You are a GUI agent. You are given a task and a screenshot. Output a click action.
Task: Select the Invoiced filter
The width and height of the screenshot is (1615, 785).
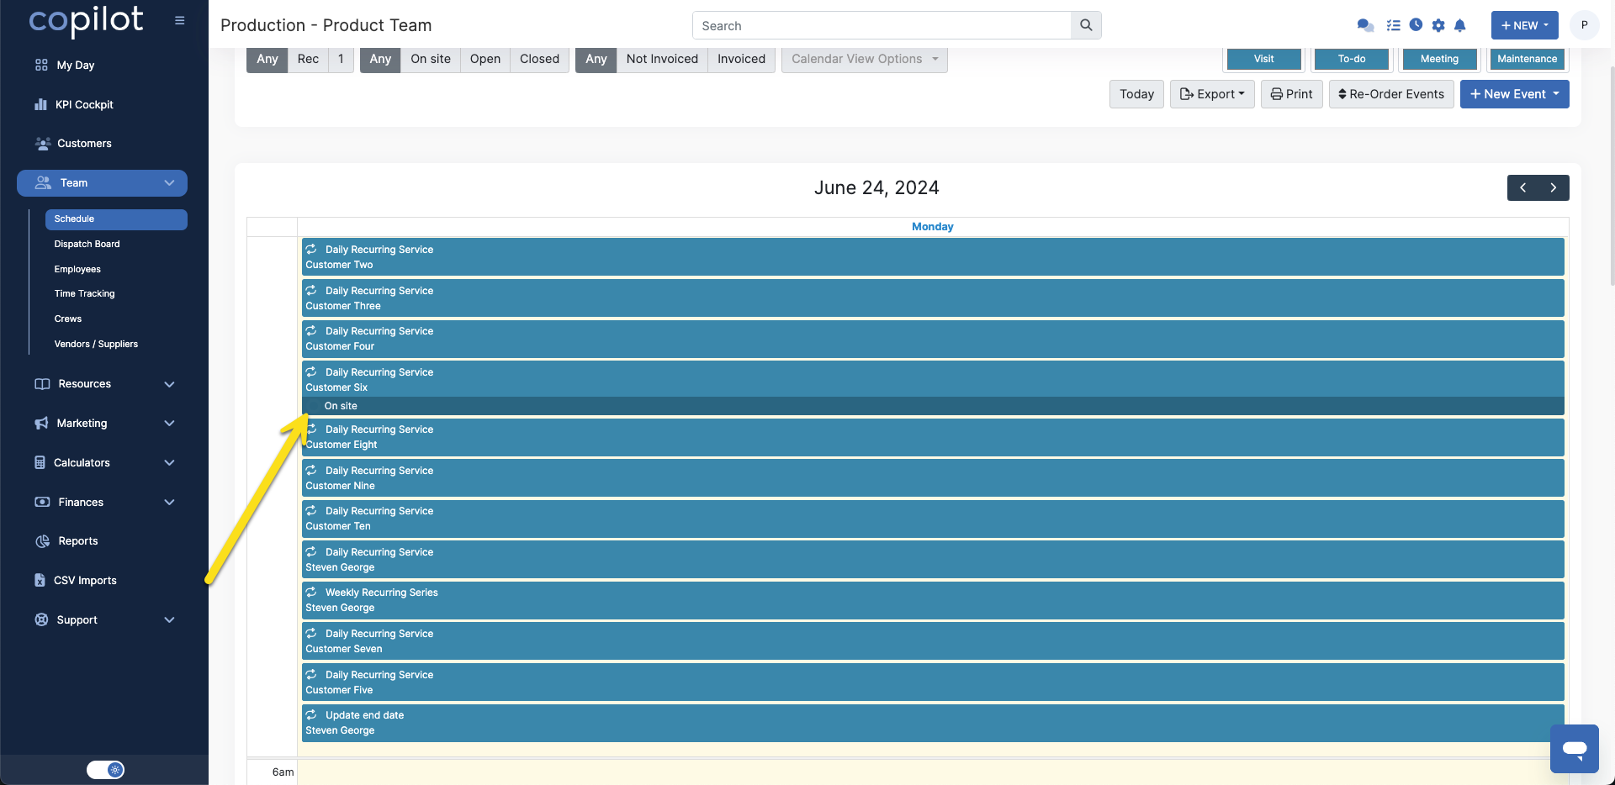[741, 59]
